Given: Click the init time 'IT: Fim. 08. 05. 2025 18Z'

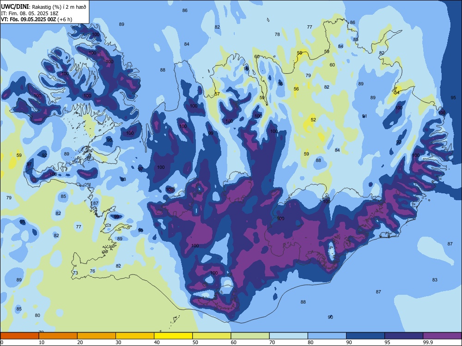Looking at the screenshot, I should 30,13.
